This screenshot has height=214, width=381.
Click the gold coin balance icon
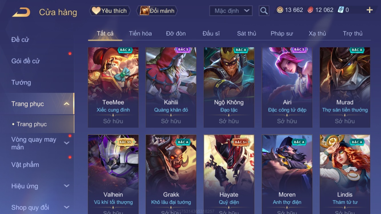coord(280,10)
